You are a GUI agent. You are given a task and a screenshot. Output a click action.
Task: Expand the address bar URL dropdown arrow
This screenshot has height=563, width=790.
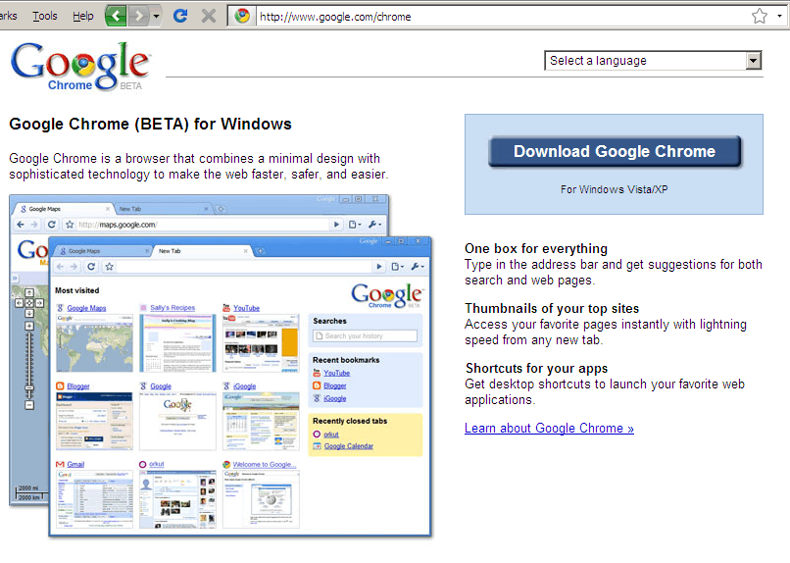780,16
